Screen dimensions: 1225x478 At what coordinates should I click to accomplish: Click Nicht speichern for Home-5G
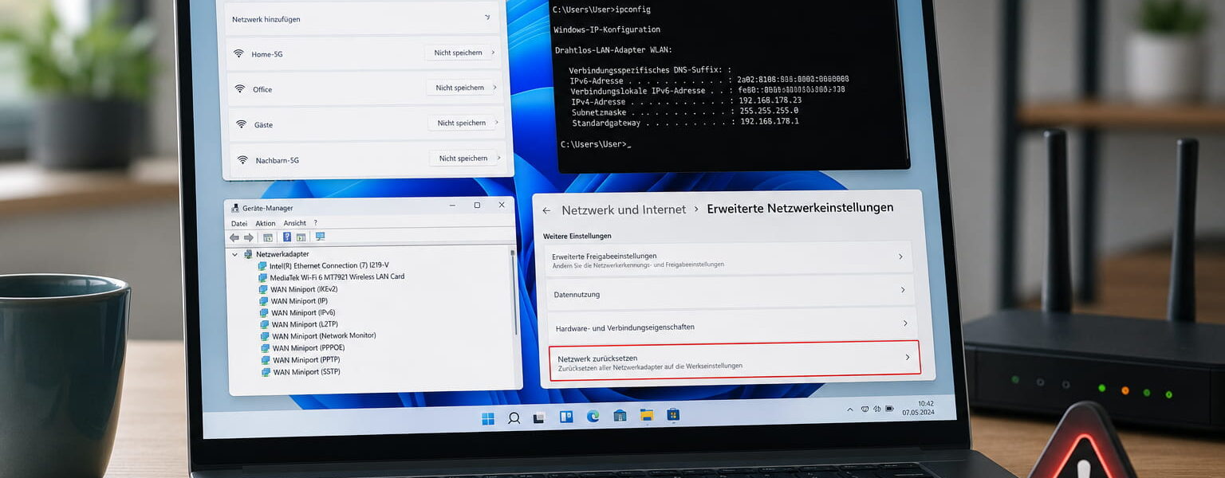click(x=458, y=53)
